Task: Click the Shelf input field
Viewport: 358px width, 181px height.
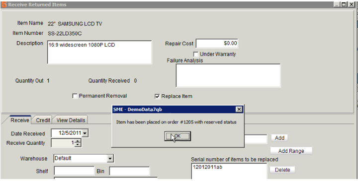Action: 74,171
